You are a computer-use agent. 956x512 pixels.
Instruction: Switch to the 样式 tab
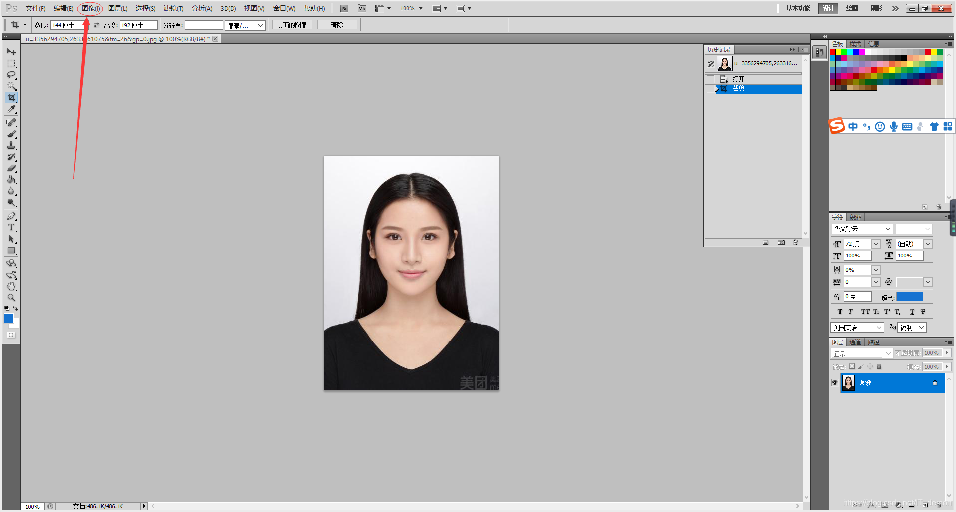pyautogui.click(x=855, y=44)
